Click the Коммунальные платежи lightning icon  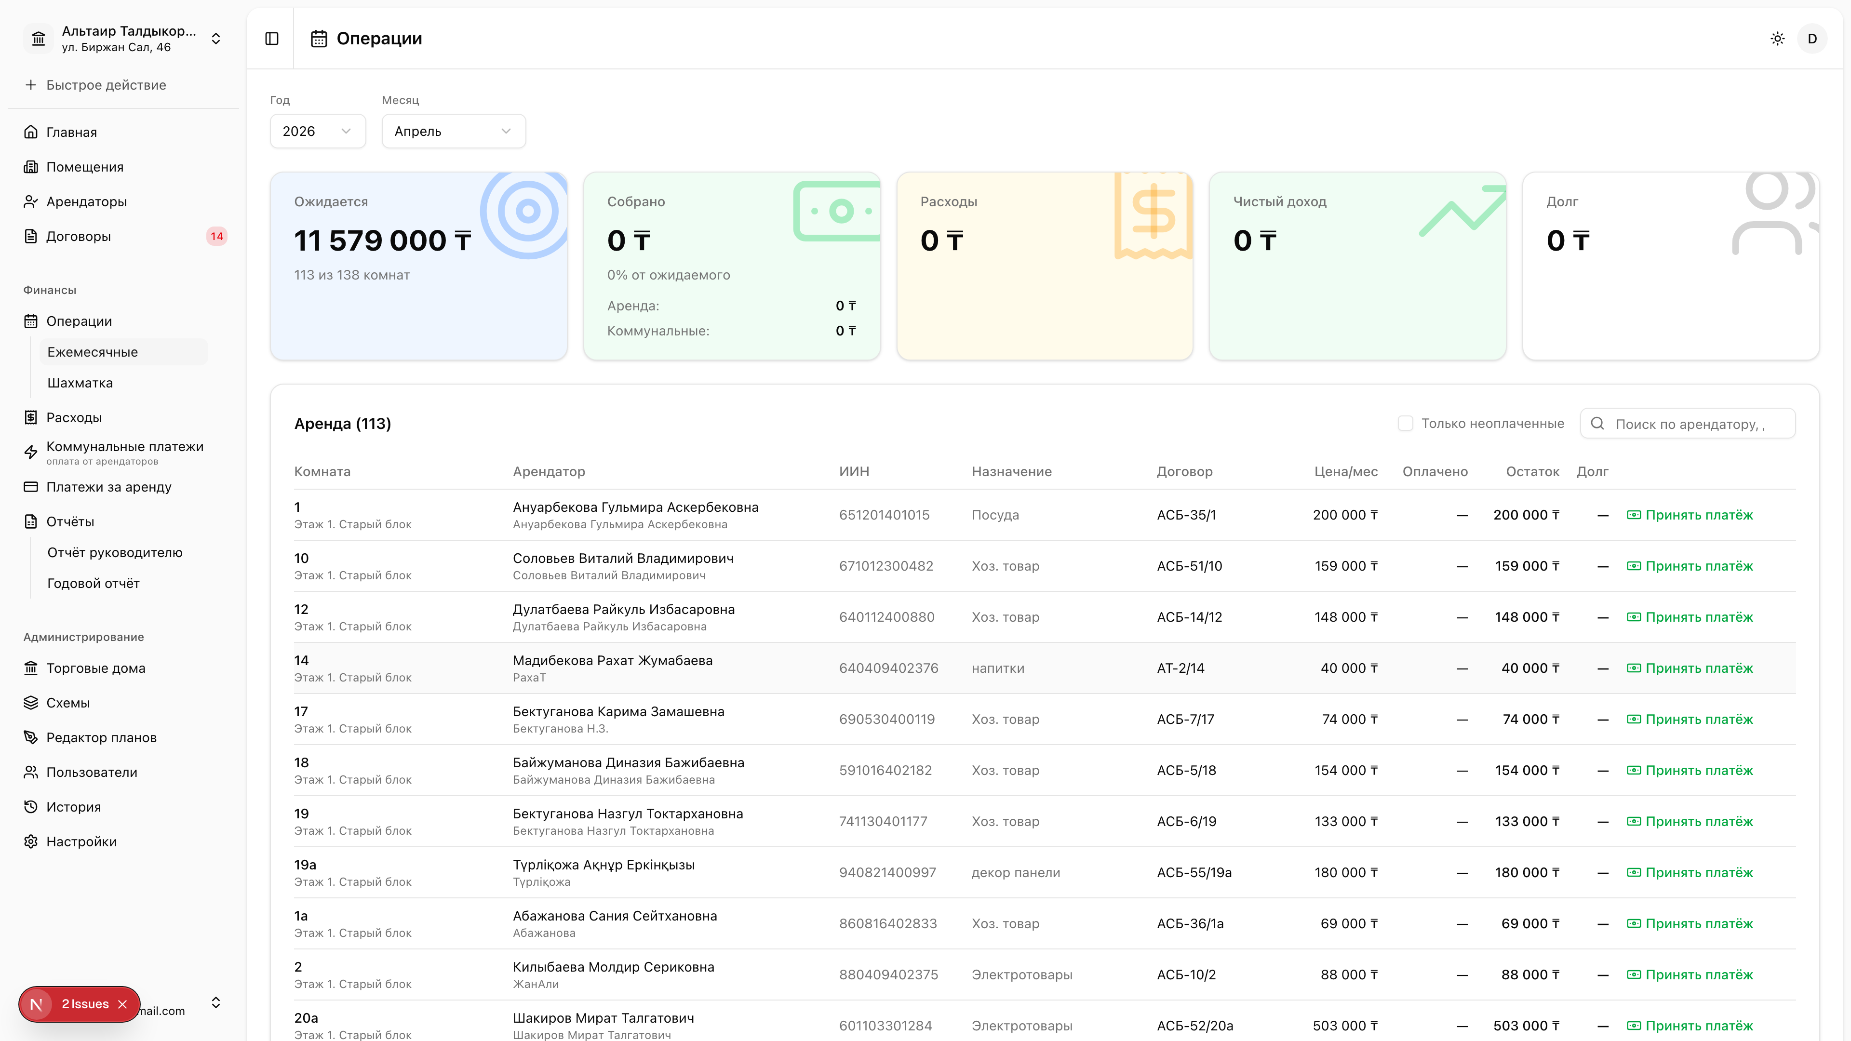tap(31, 452)
